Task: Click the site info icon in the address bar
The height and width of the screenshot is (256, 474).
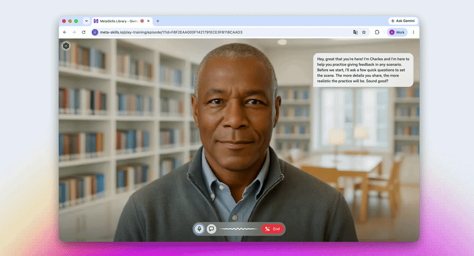Action: tap(95, 33)
